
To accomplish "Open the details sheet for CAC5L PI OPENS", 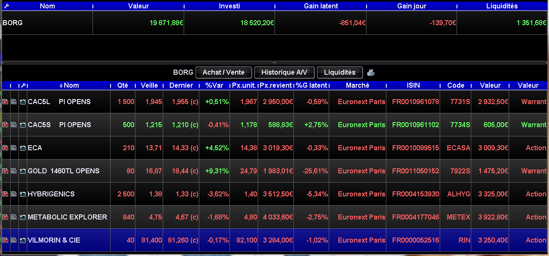I will pos(14,102).
